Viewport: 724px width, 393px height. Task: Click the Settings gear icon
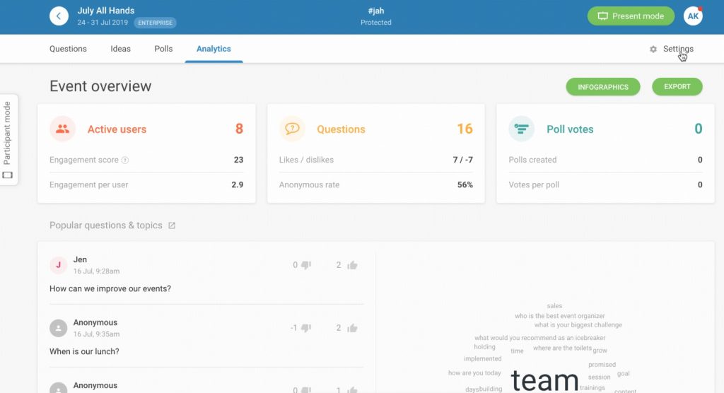point(653,49)
